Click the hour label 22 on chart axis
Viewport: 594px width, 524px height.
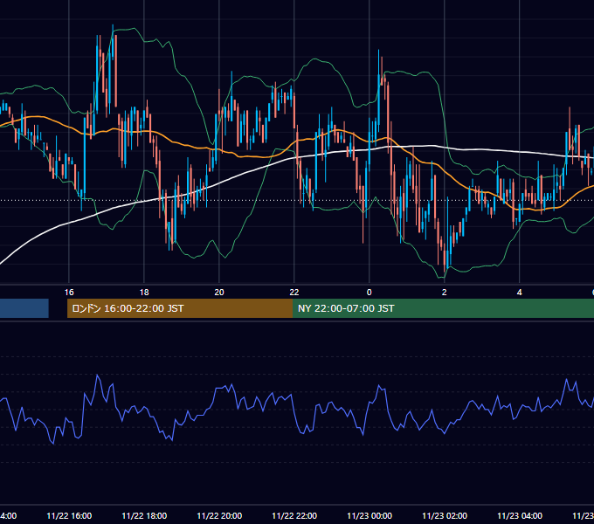tap(294, 293)
